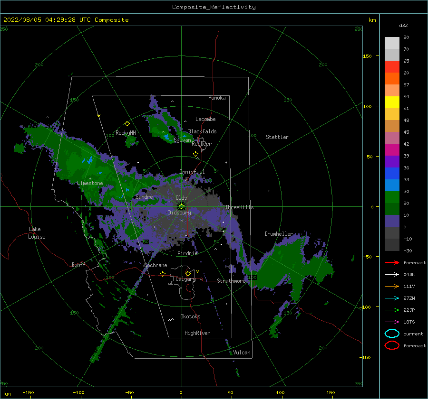Click the Didsbury label on the map
This screenshot has height=399, width=428.
click(x=179, y=213)
